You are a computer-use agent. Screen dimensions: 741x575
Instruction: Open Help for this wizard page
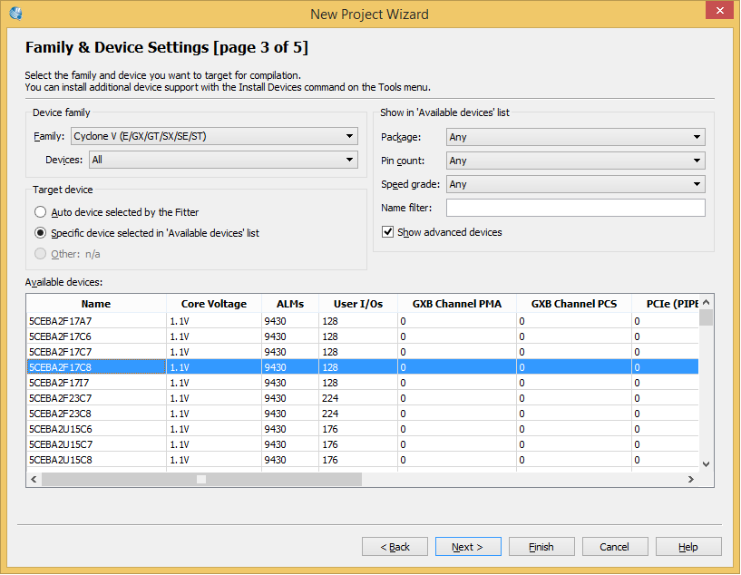point(688,547)
